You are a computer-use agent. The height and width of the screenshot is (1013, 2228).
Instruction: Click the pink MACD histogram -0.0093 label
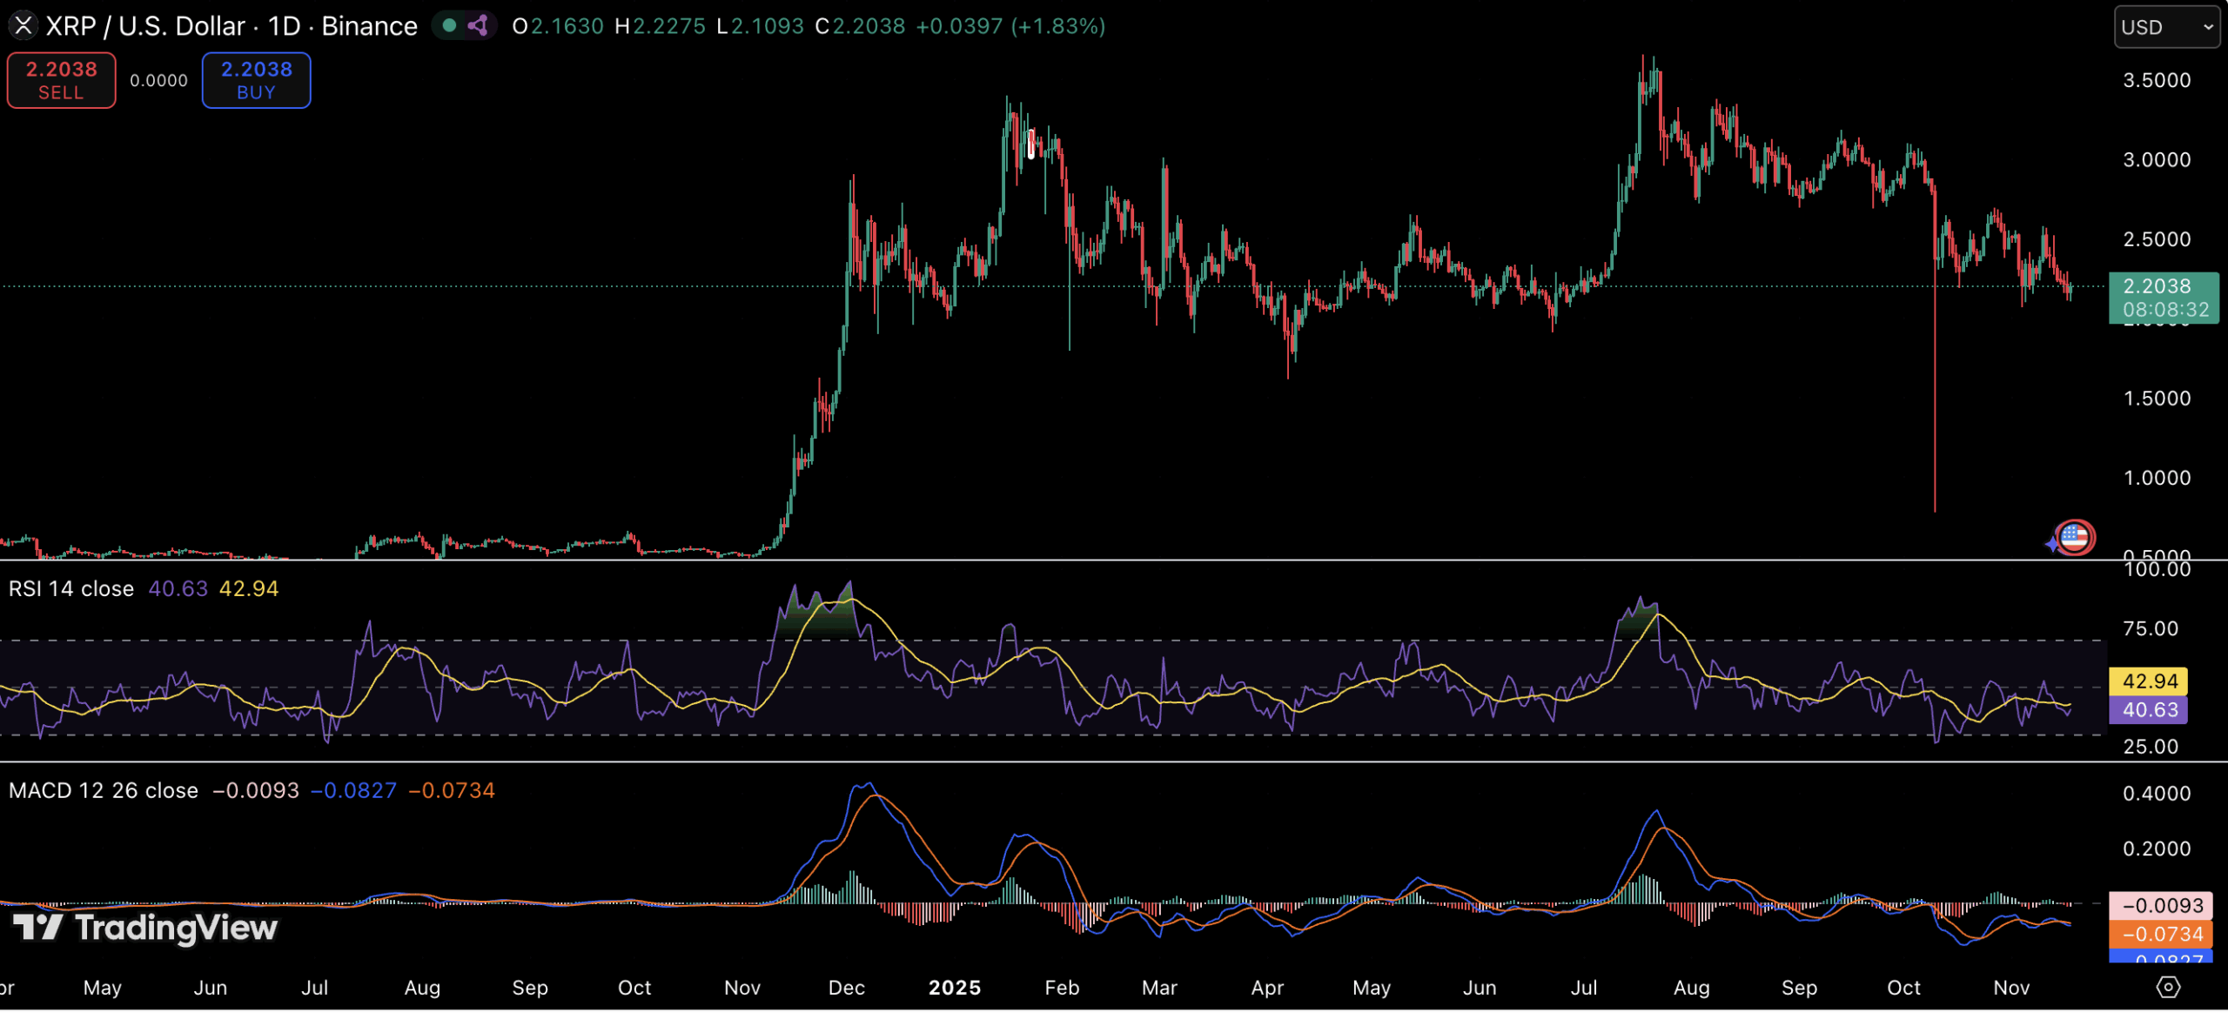2162,906
